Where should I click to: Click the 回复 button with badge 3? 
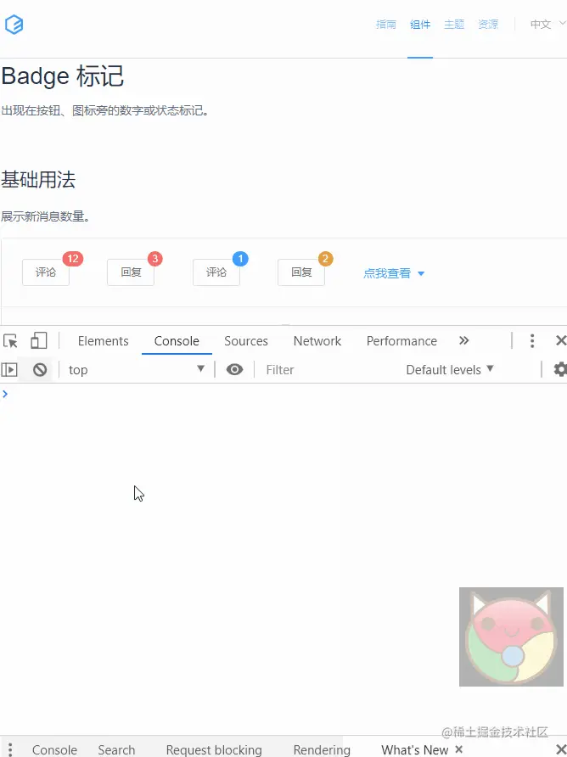(x=131, y=272)
